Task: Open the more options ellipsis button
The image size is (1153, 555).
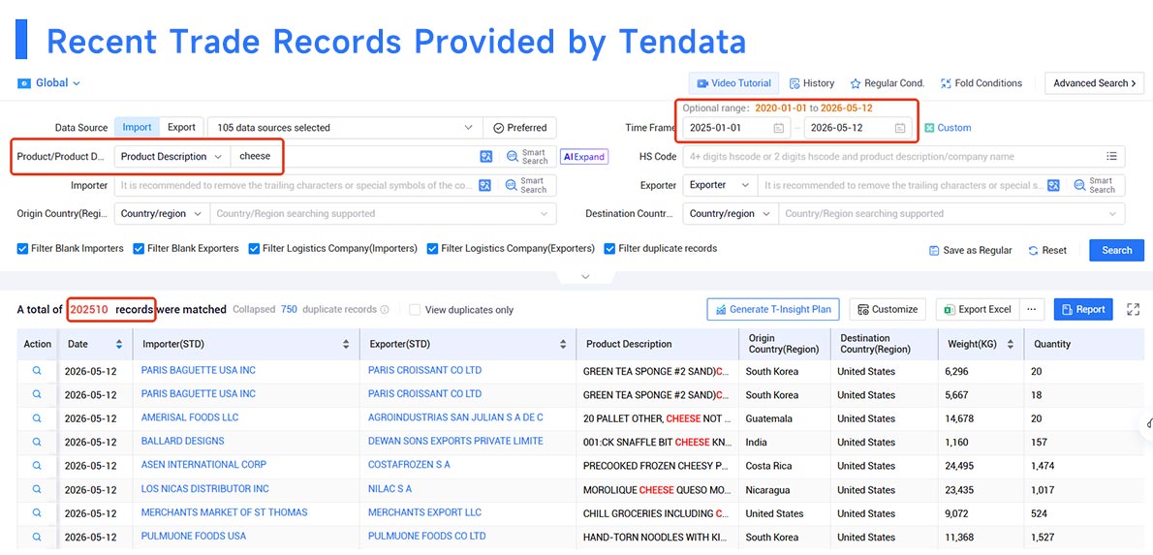Action: 1032,310
